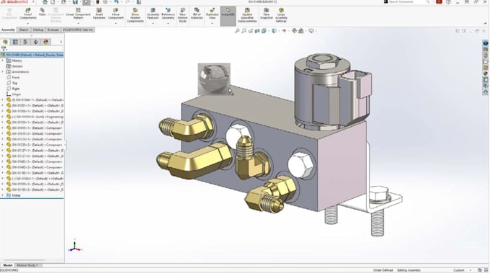Expand Exploded View dropdown arrow

click(x=212, y=23)
